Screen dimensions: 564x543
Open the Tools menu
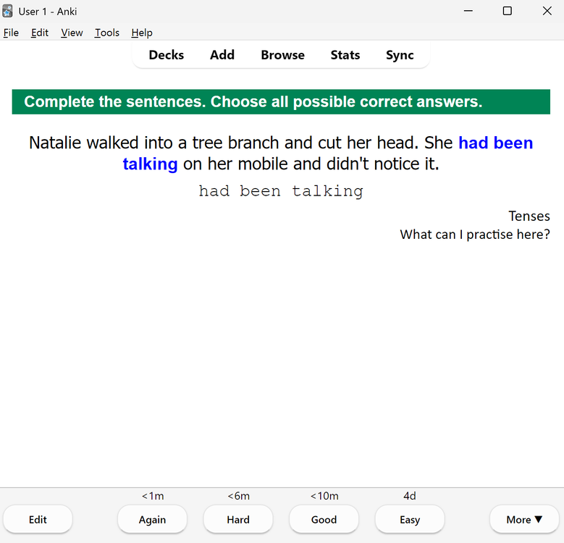pos(107,33)
